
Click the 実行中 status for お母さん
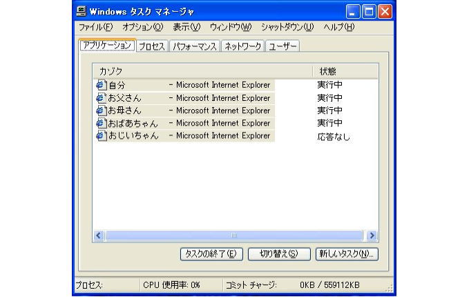click(x=329, y=111)
